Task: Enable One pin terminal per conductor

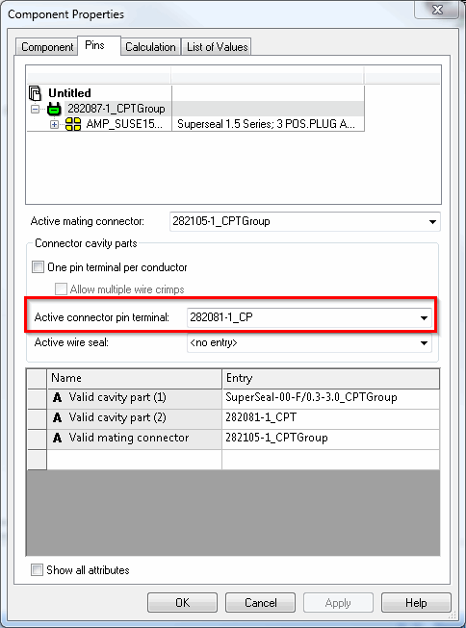Action: [38, 267]
